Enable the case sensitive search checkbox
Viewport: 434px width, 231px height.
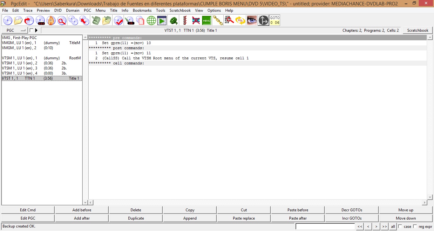point(400,226)
